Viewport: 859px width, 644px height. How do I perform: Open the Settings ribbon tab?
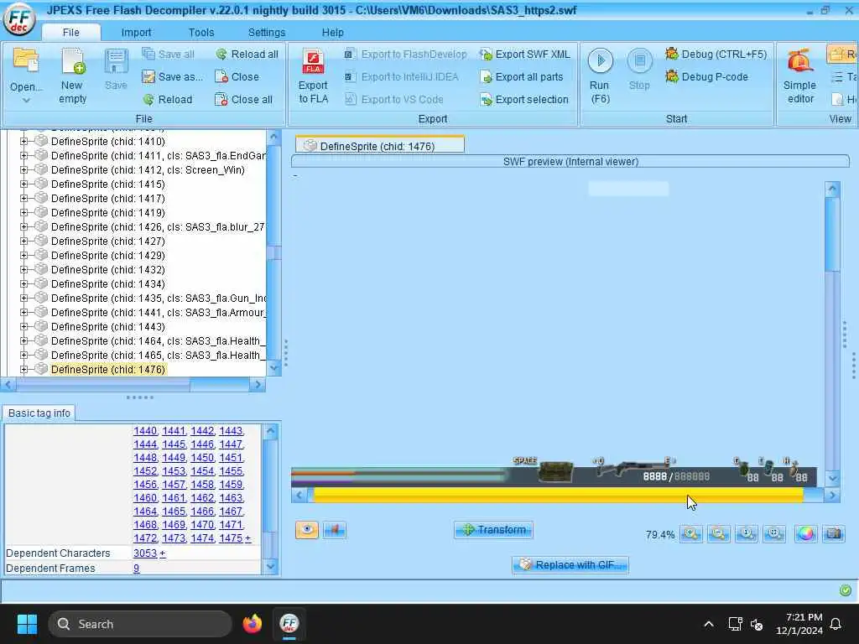(266, 33)
